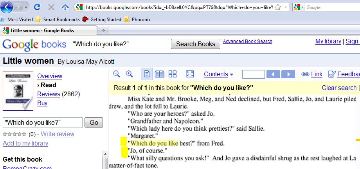360x169 pixels.
Task: Go to previous book page
Action: pyautogui.click(x=273, y=74)
